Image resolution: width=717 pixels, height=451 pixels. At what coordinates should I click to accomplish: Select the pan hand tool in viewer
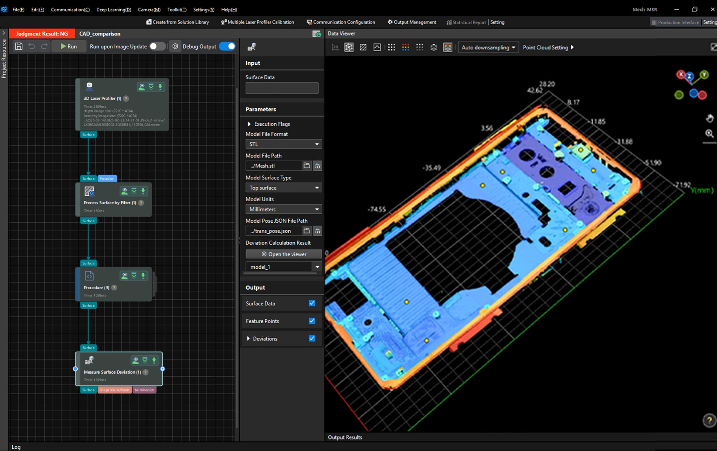pos(710,118)
